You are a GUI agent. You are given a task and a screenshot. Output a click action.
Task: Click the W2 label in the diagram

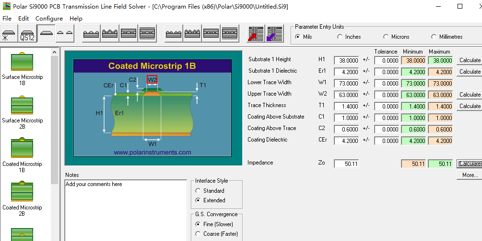152,80
